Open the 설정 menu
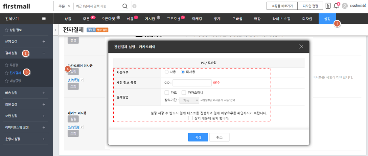Screen dimensions: 368x156 pyautogui.click(x=327, y=19)
